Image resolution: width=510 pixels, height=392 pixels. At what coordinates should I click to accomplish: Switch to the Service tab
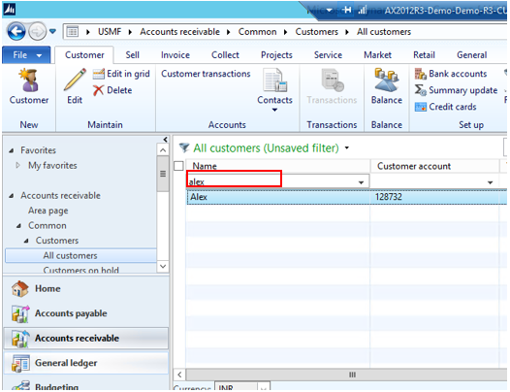[328, 55]
